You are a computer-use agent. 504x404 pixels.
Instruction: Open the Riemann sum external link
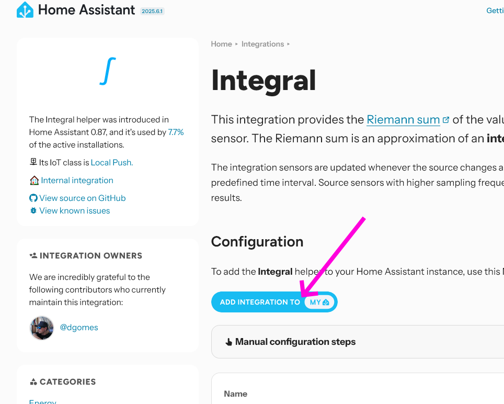point(404,119)
